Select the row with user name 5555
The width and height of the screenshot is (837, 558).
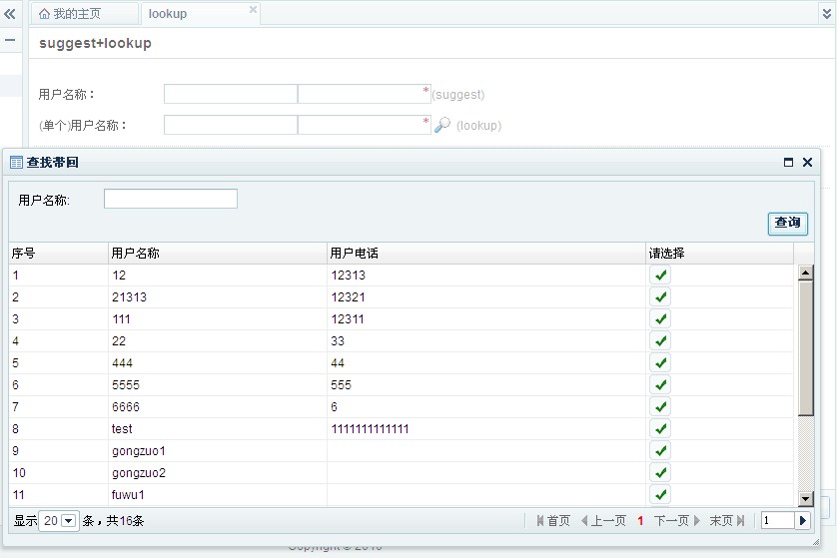(x=660, y=384)
